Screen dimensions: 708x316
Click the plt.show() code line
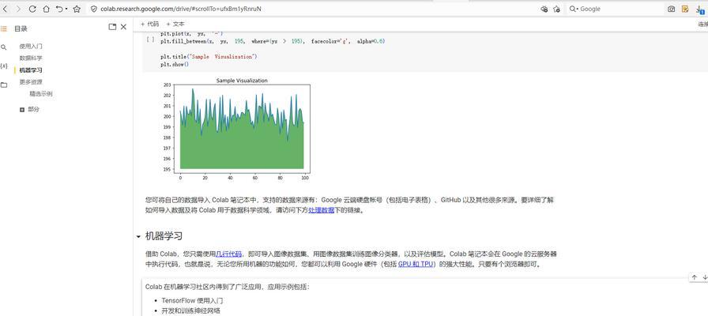pyautogui.click(x=175, y=65)
